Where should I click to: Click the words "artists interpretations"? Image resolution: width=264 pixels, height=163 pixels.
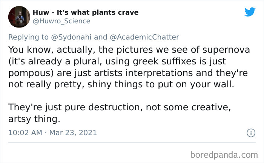[x=143, y=73]
